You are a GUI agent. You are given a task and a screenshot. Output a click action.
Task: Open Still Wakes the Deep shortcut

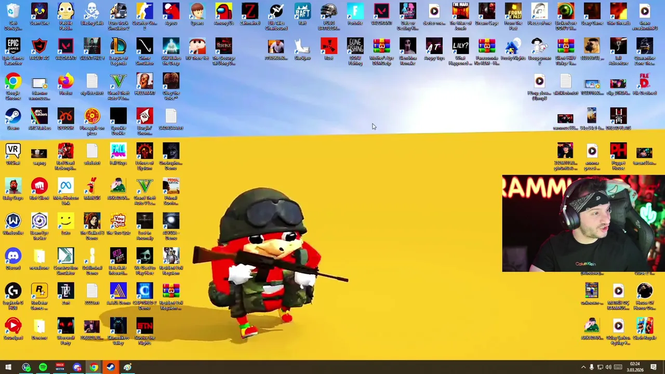pos(171,51)
